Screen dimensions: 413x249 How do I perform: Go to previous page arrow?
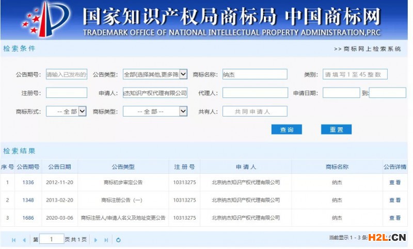click(24, 240)
